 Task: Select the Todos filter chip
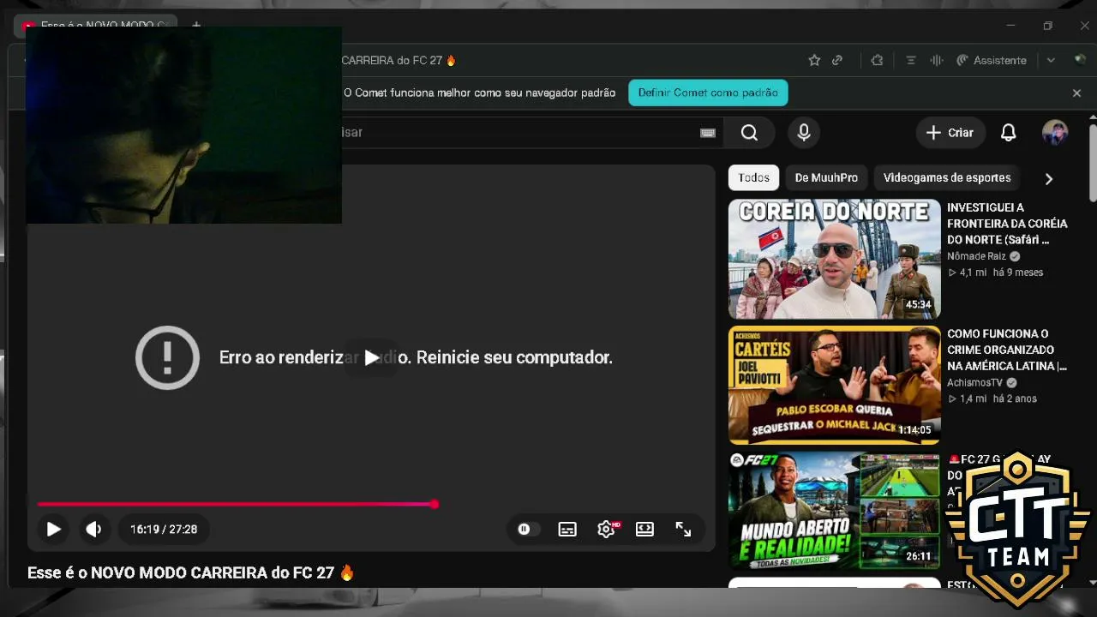(x=753, y=177)
